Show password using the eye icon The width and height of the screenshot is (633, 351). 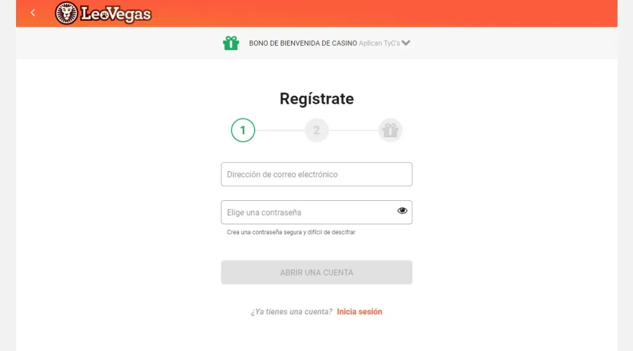(402, 211)
